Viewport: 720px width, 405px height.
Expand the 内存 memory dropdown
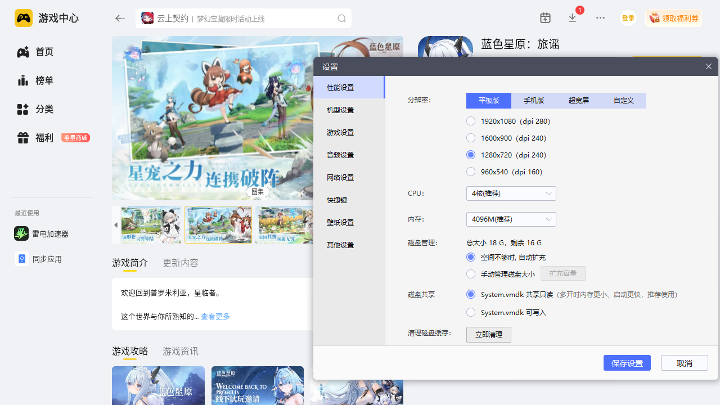511,219
